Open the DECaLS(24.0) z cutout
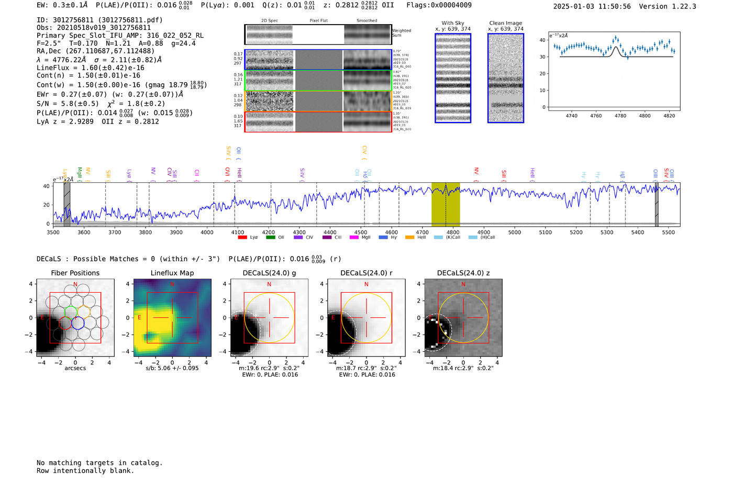This screenshot has height=499, width=733. [463, 317]
